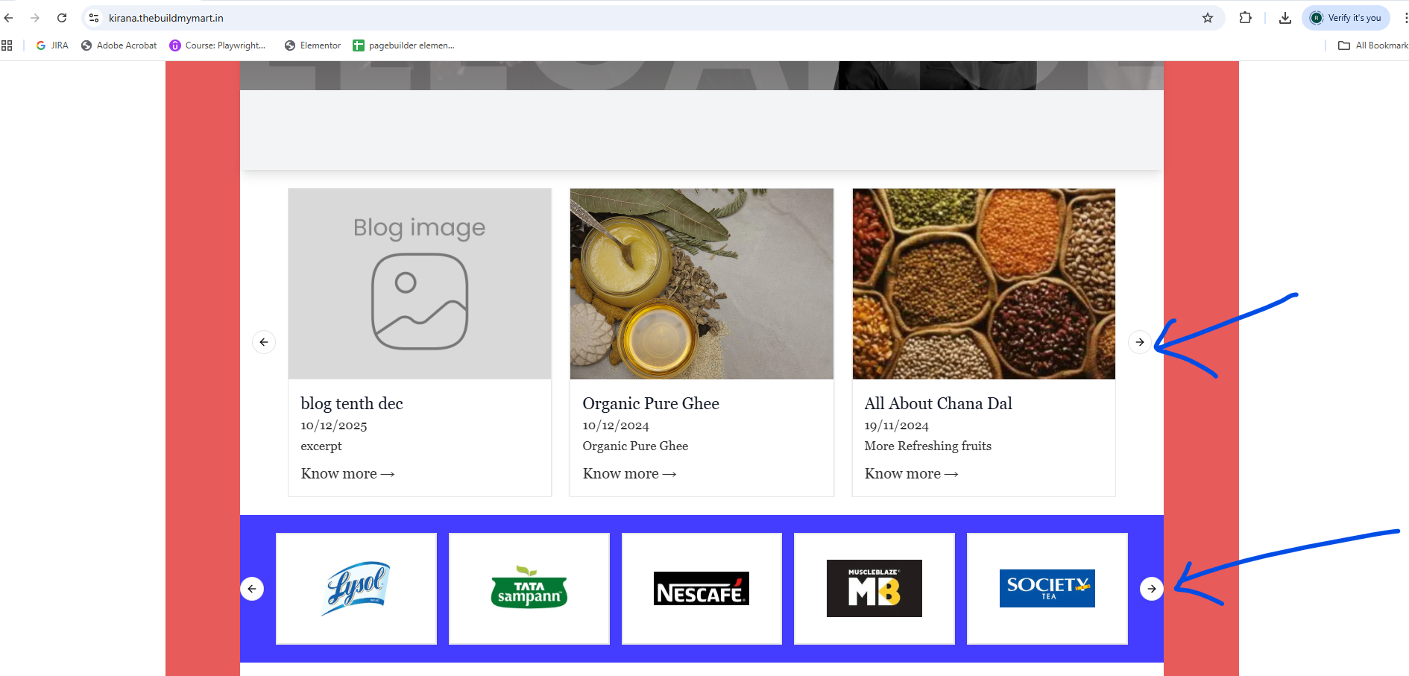1409x676 pixels.
Task: Open the Downloads panel
Action: coord(1285,18)
